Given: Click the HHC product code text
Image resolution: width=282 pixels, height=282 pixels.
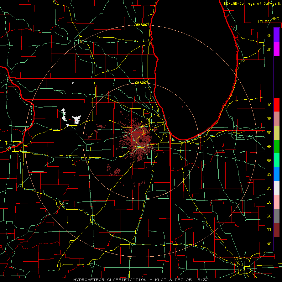Looking at the screenshot, I should 275,19.
